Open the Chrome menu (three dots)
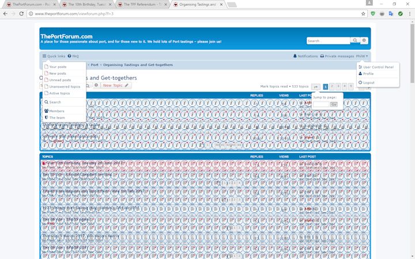Image resolution: width=415 pixels, height=259 pixels. click(x=409, y=13)
